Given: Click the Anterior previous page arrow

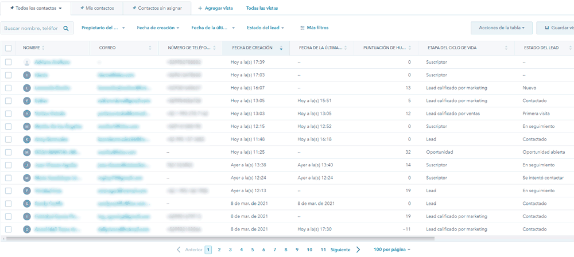Looking at the screenshot, I should coord(179,250).
